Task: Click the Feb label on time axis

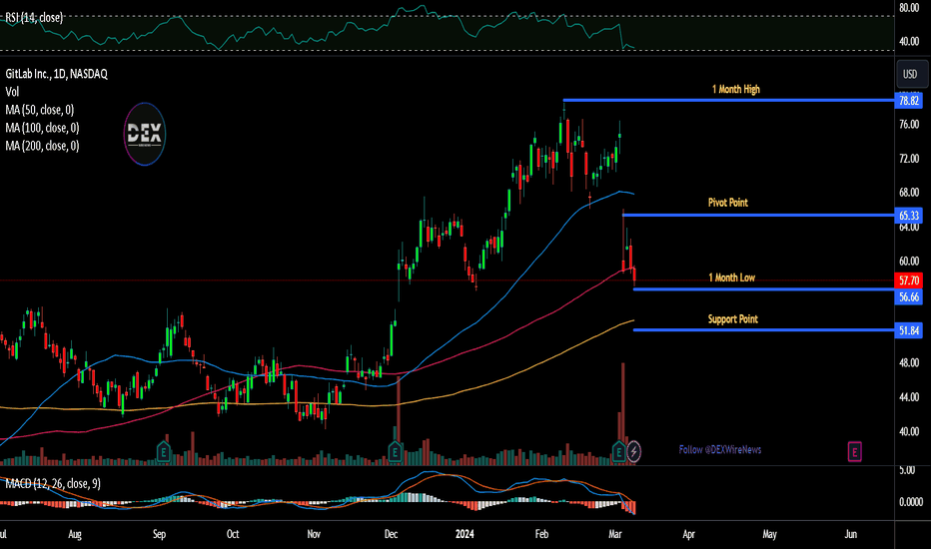Action: point(541,534)
